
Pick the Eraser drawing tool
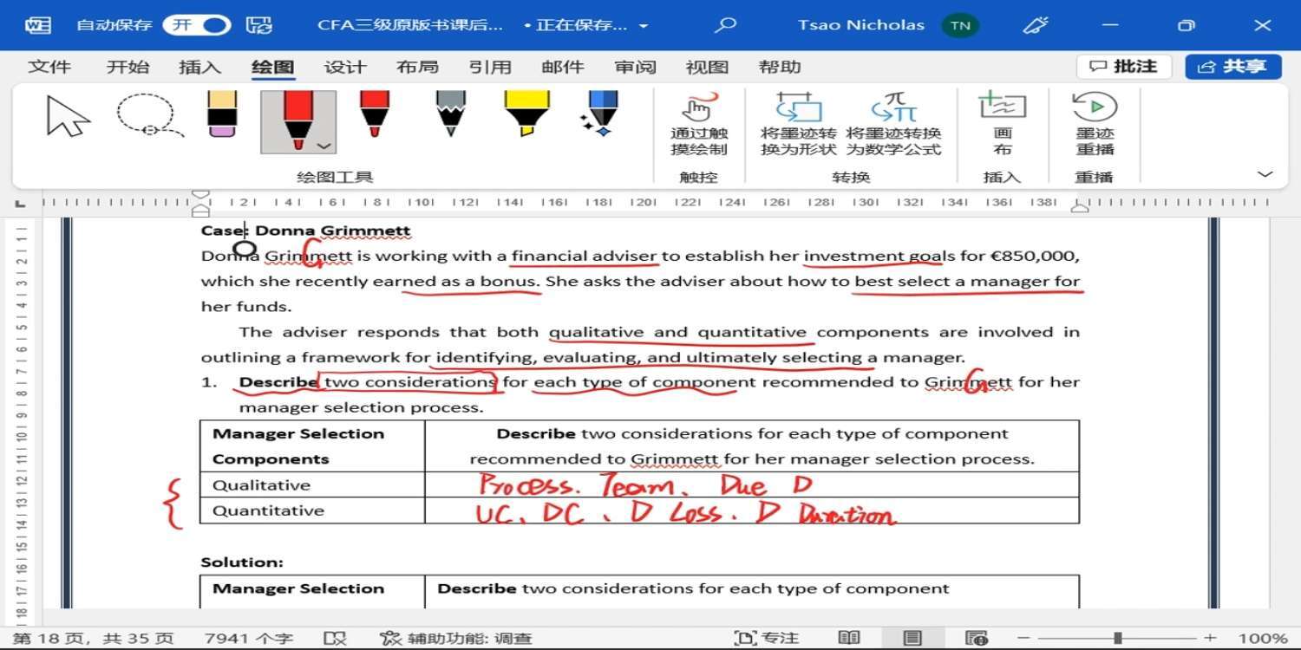223,114
